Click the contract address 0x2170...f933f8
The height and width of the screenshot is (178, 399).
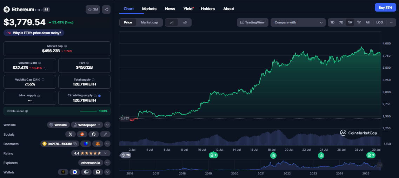pyautogui.click(x=60, y=144)
